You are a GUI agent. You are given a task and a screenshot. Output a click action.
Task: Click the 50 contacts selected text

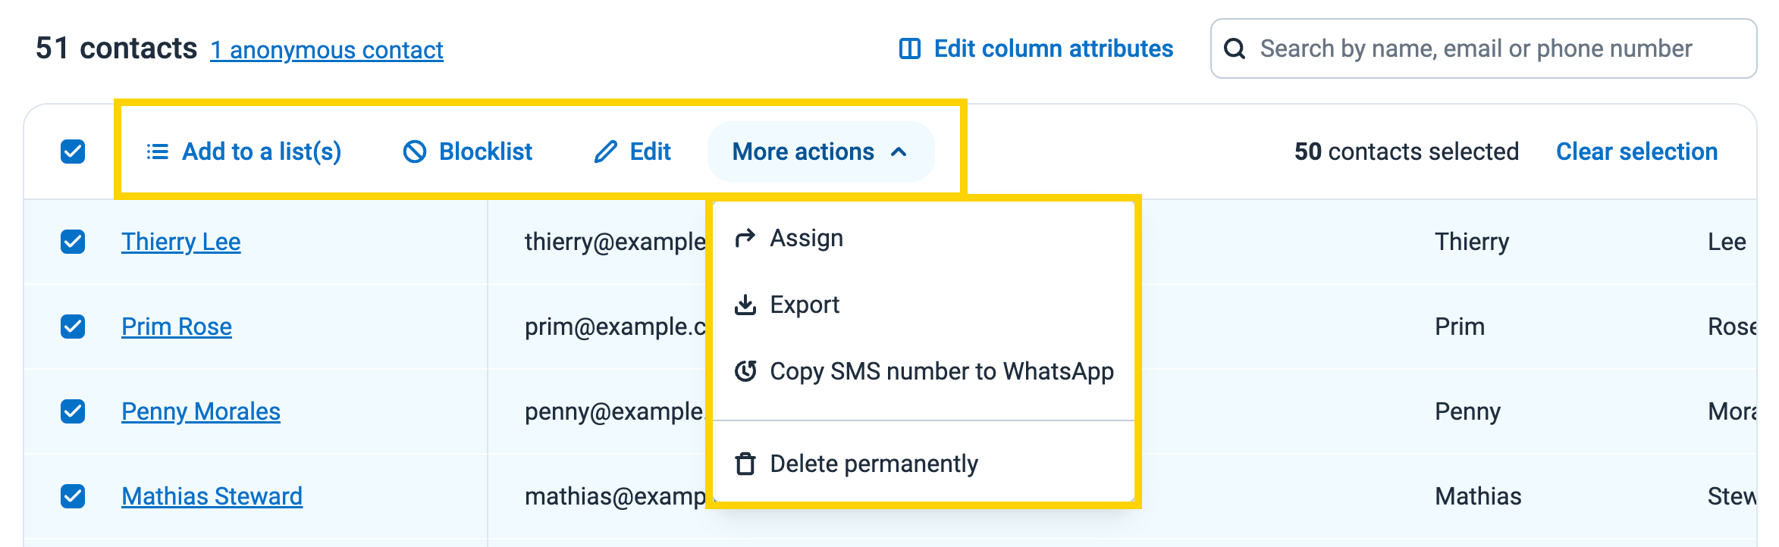[x=1406, y=152]
